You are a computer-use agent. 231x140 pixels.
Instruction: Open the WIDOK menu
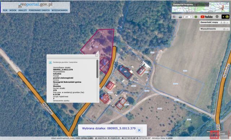pos(13,10)
